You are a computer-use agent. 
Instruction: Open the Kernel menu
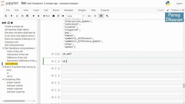[56, 10]
